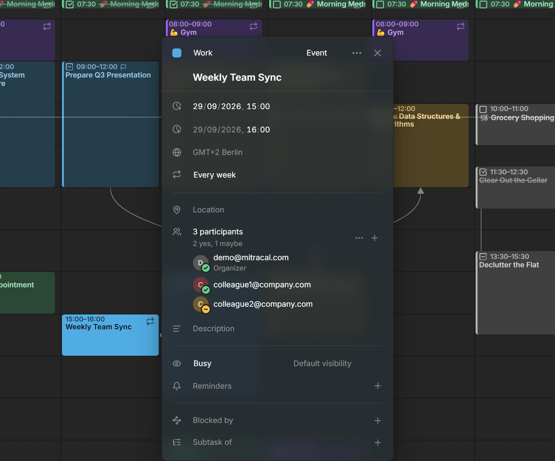Click the Blocked by link icon

[x=177, y=420]
